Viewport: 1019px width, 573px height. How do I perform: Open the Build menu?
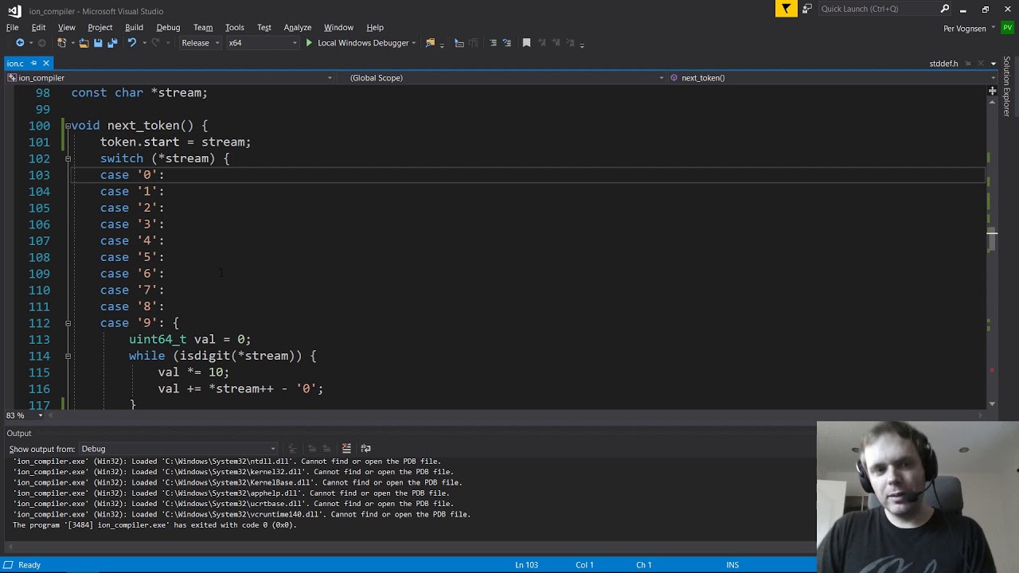pos(134,27)
